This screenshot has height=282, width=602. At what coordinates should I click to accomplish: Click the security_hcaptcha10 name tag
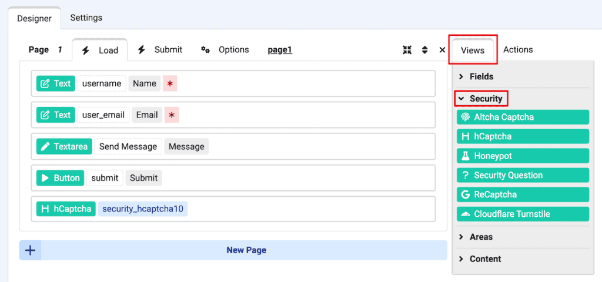tap(142, 209)
